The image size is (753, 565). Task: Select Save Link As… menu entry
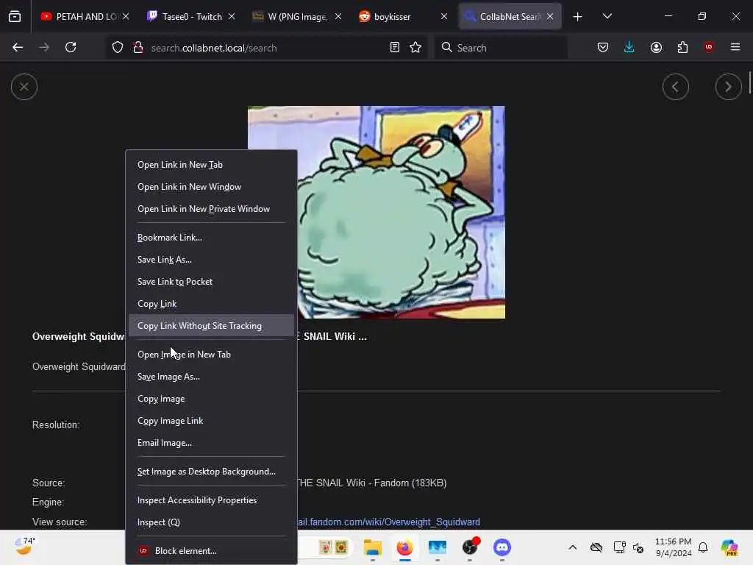pos(211,260)
